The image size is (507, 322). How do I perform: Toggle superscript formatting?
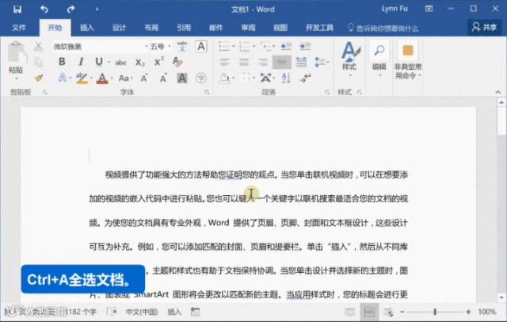point(158,62)
